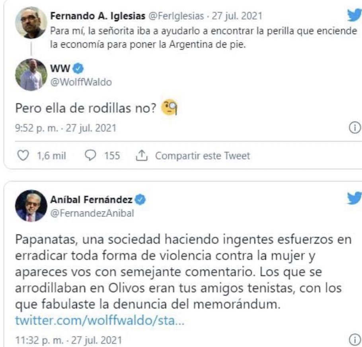Screen dimensions: 362x347
Task: Click WW verified badge
Action: point(78,69)
